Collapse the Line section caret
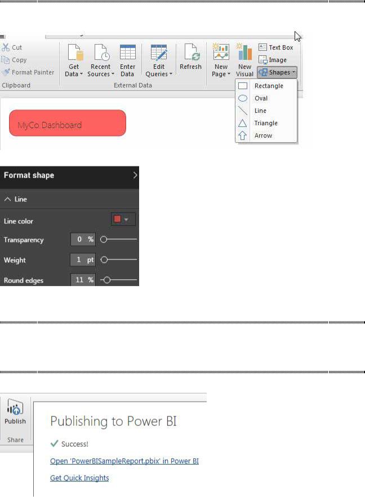This screenshot has width=365, height=497. point(7,199)
